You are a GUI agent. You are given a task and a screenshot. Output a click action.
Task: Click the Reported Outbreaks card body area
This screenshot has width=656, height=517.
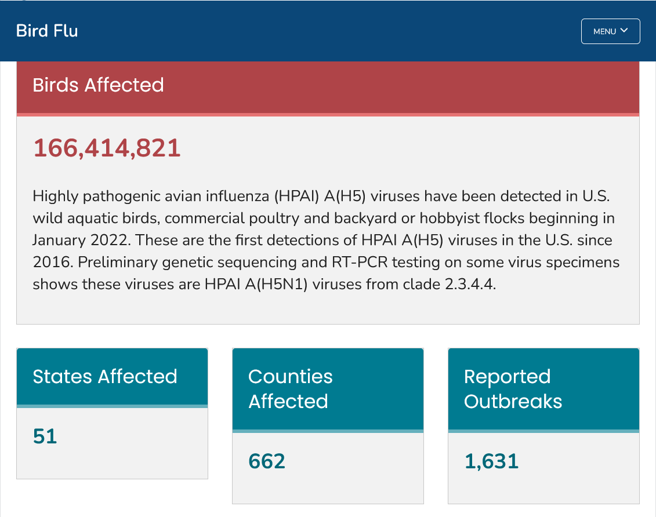(x=543, y=468)
